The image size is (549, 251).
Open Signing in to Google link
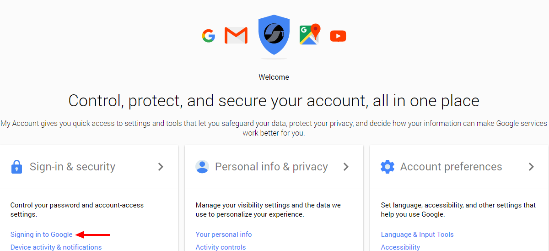click(x=42, y=235)
